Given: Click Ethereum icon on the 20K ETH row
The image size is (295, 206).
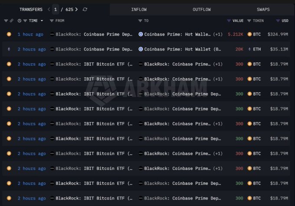Looking at the screenshot, I should 9,49.
